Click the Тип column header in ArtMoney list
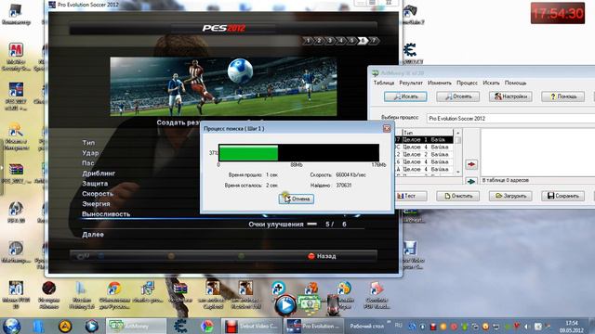Image resolution: width=595 pixels, height=334 pixels. tap(428, 133)
